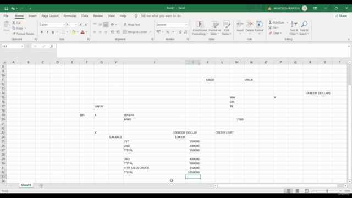Click the Copy icon
The image size is (352, 198).
(14, 28)
